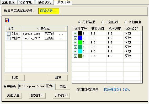Click the 记录信息 column header

click(x=43, y=29)
